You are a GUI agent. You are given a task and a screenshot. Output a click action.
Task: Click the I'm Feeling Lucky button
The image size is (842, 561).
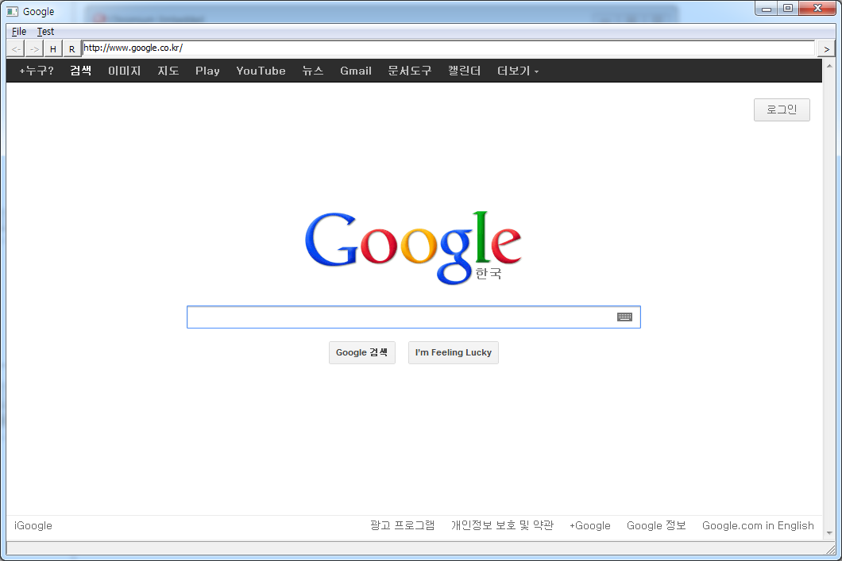(x=453, y=352)
